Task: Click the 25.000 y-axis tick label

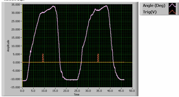Action: pyautogui.click(x=16, y=21)
